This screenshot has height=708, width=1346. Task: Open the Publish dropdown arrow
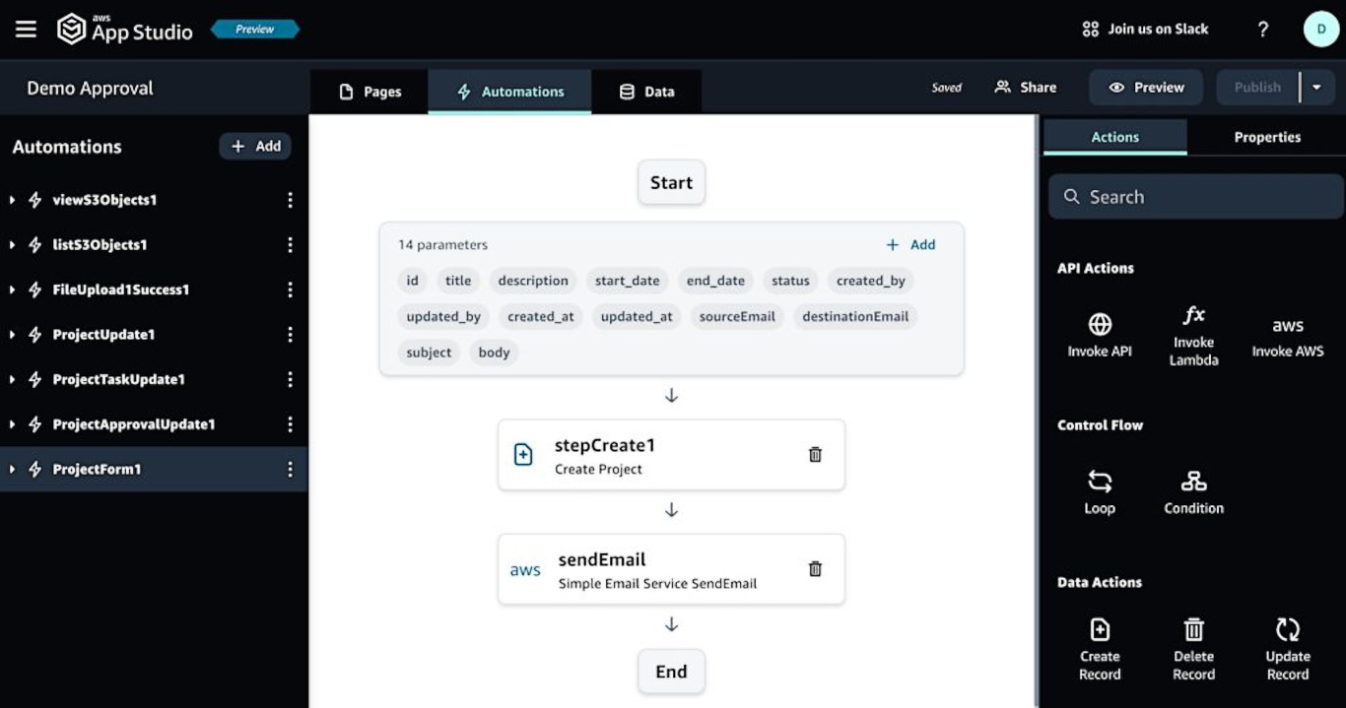pyautogui.click(x=1316, y=88)
